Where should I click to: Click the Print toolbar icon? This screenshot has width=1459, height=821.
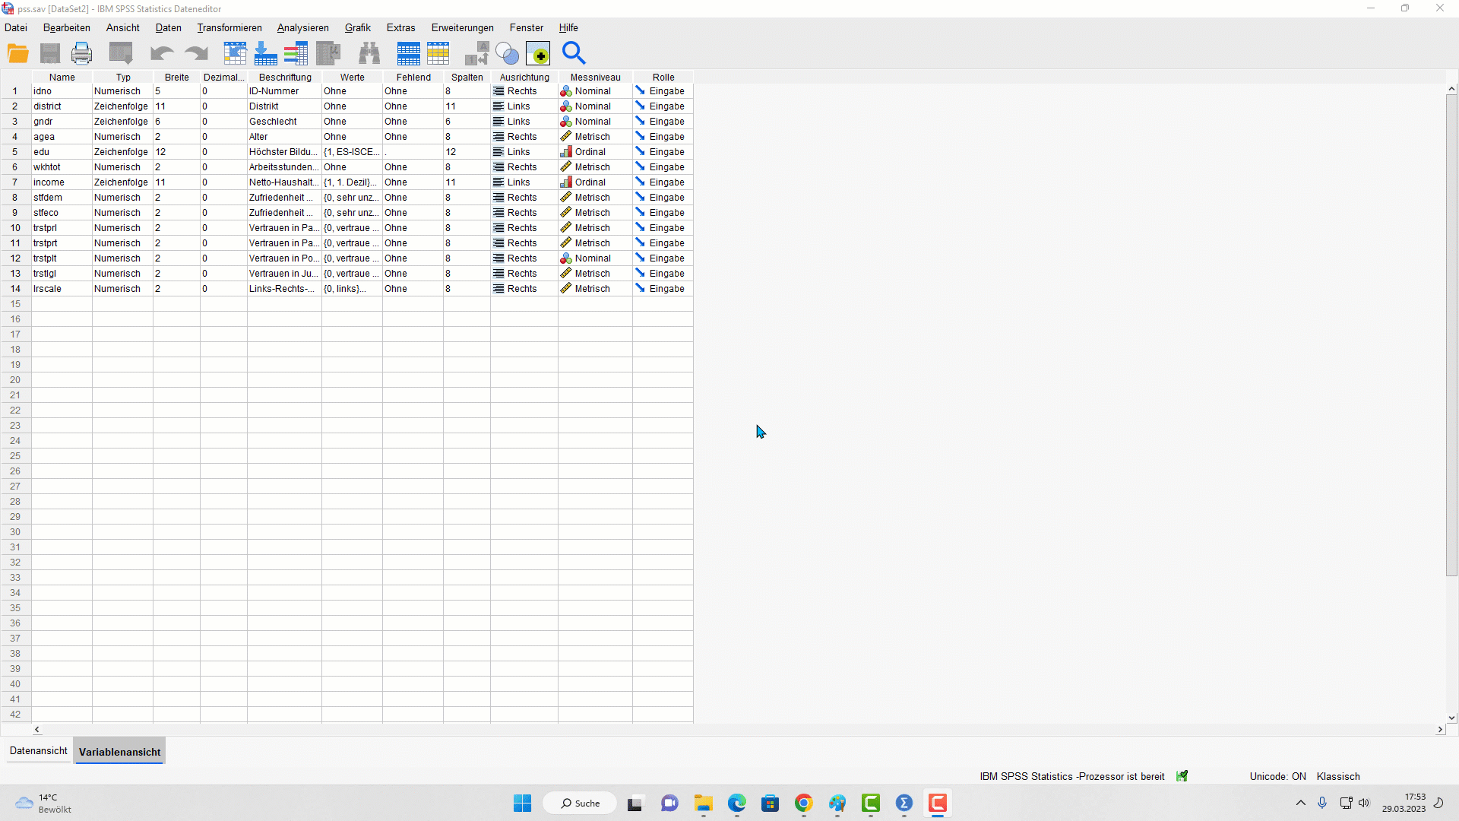pos(82,53)
